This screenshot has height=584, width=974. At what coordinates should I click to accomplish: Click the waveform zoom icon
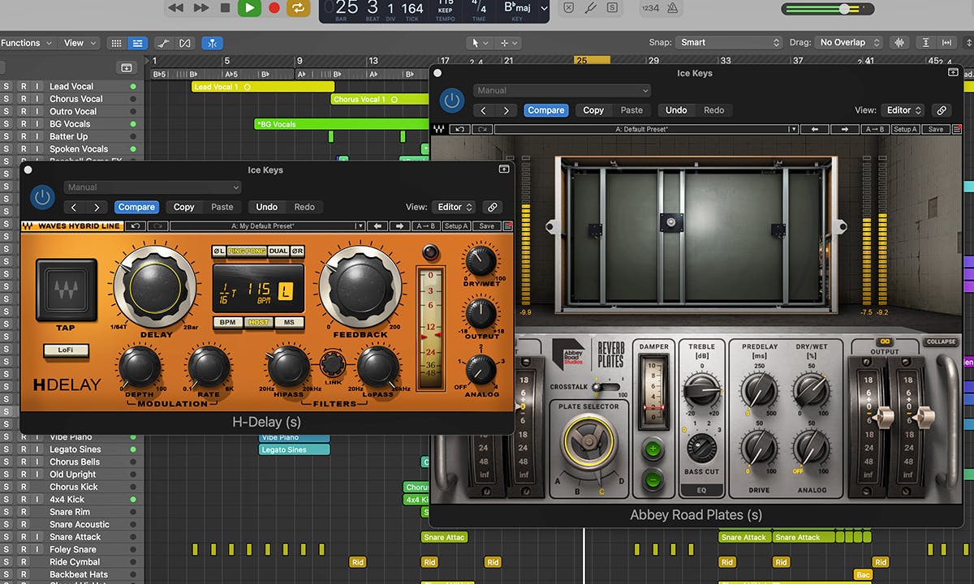pyautogui.click(x=899, y=43)
